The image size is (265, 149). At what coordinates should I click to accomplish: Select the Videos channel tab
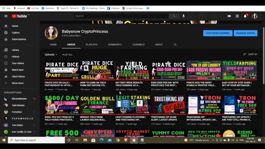click(x=71, y=45)
